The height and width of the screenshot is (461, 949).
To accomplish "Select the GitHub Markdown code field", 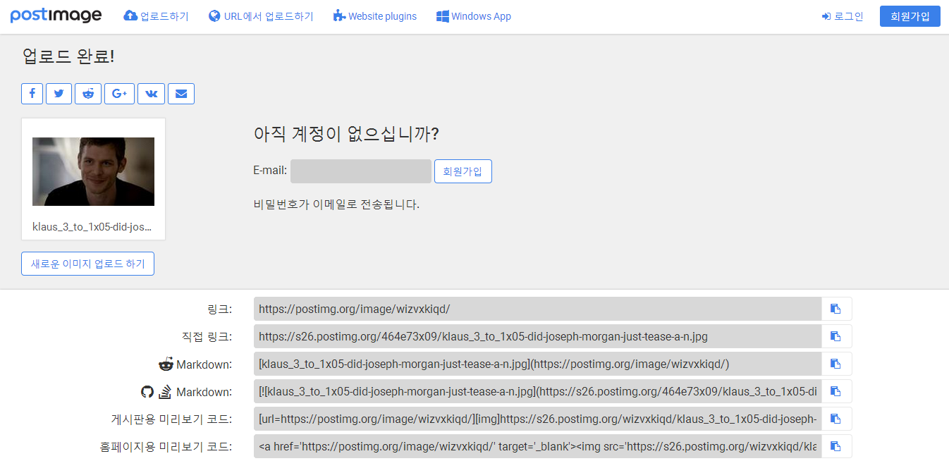I will [x=538, y=391].
